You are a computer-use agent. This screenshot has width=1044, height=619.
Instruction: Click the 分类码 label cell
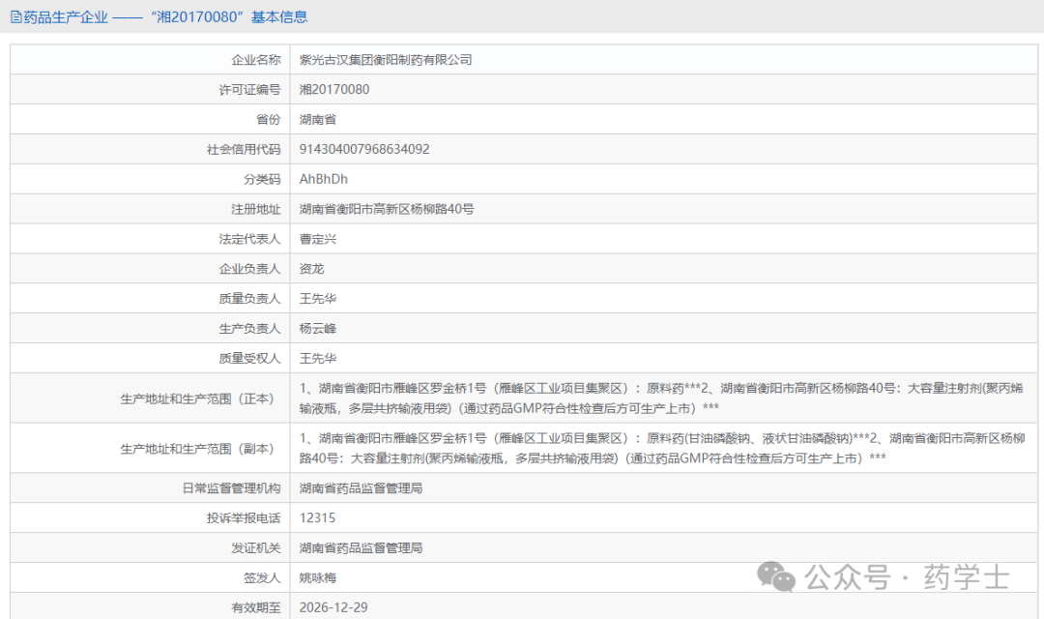[x=150, y=179]
